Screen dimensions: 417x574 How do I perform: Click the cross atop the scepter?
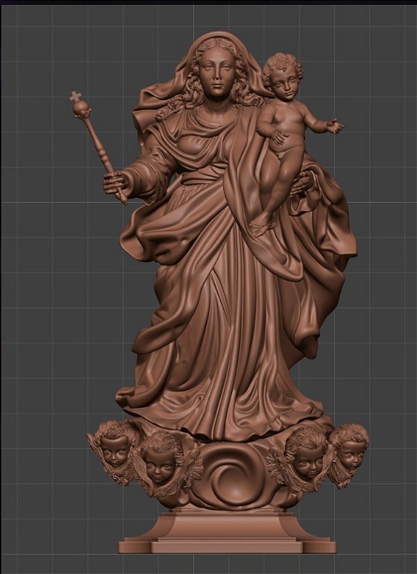[76, 97]
